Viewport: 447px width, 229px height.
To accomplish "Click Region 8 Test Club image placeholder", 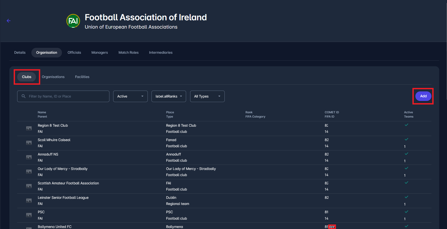I will pos(29,128).
